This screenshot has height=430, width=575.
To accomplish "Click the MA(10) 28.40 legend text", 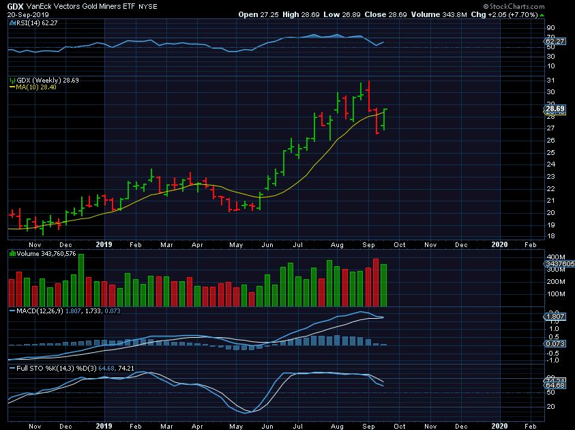I will (36, 87).
